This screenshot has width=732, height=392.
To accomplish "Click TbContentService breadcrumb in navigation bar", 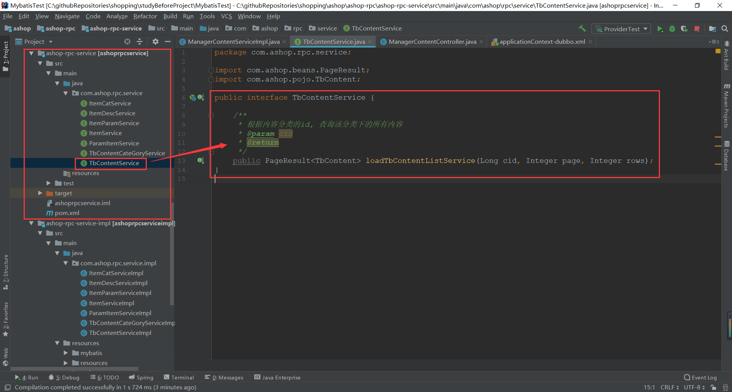I will click(x=372, y=29).
